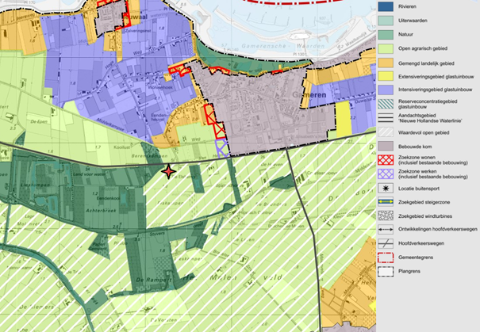480x332 pixels.
Task: Click the purple Zoekzone werken cross-hatch icon
Action: tap(386, 174)
